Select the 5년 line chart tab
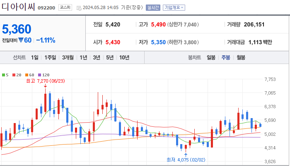 tap(110, 57)
